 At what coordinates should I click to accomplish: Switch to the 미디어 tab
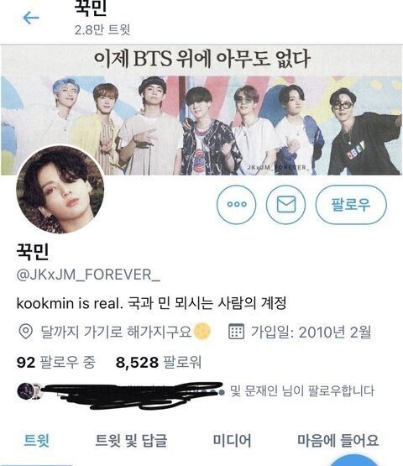[232, 441]
